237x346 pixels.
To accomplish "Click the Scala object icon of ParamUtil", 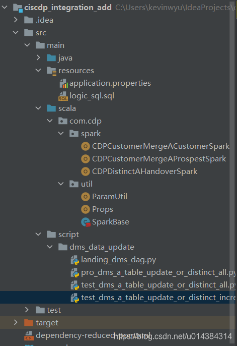I will tap(86, 197).
